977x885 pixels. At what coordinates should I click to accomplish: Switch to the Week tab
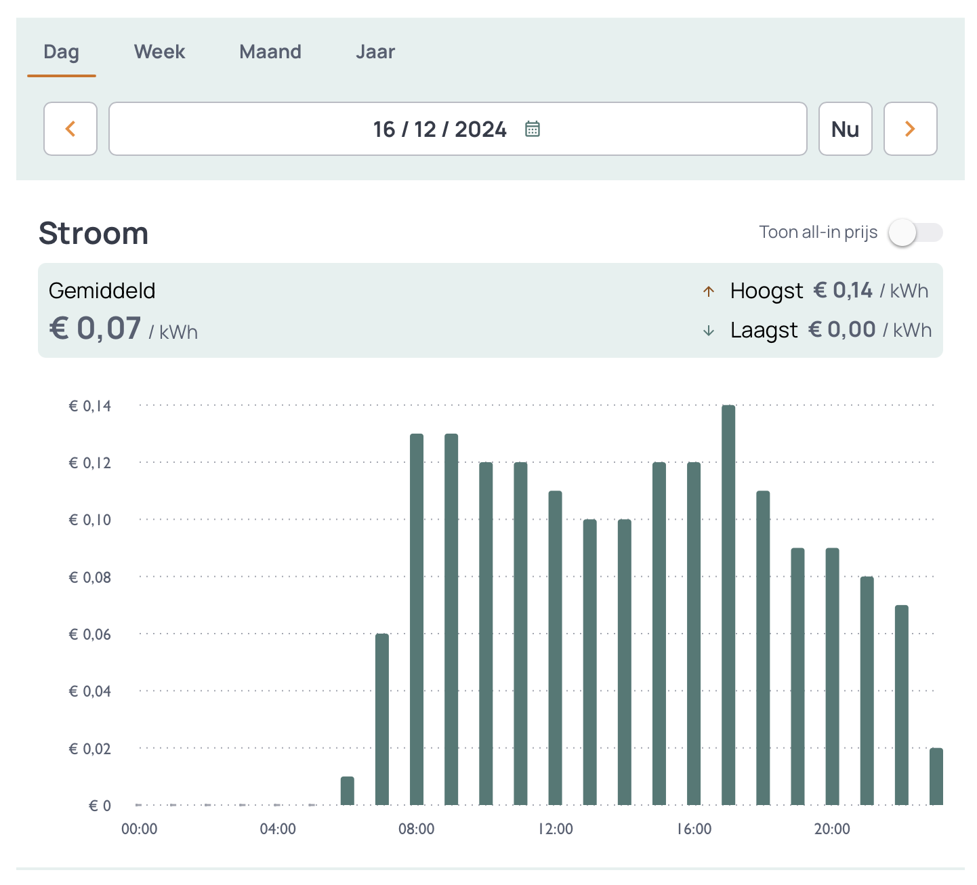(x=159, y=52)
